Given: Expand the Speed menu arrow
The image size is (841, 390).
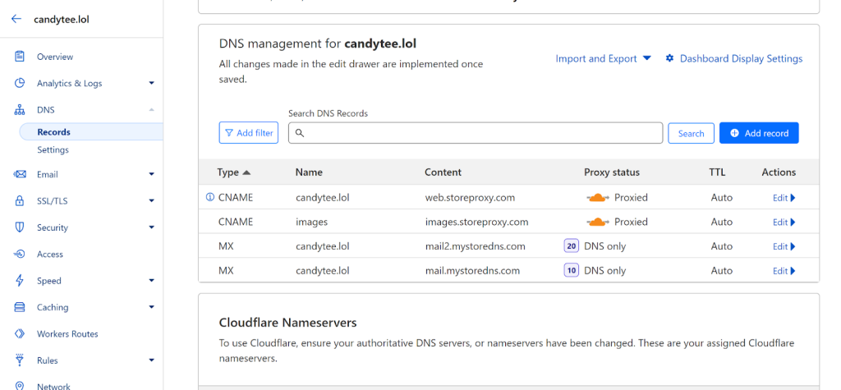Looking at the screenshot, I should click(151, 281).
